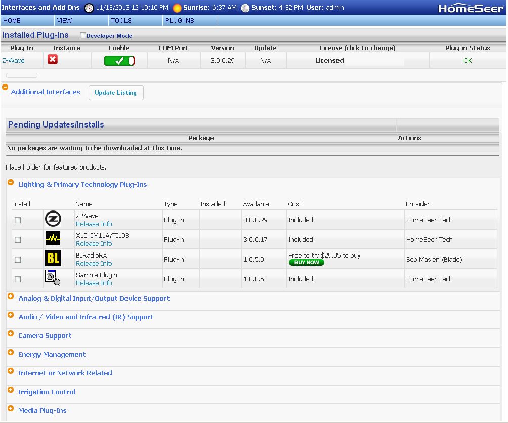Click the OK plug-in status text

click(468, 61)
